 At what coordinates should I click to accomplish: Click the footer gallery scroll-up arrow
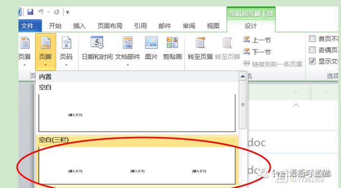coord(243,76)
